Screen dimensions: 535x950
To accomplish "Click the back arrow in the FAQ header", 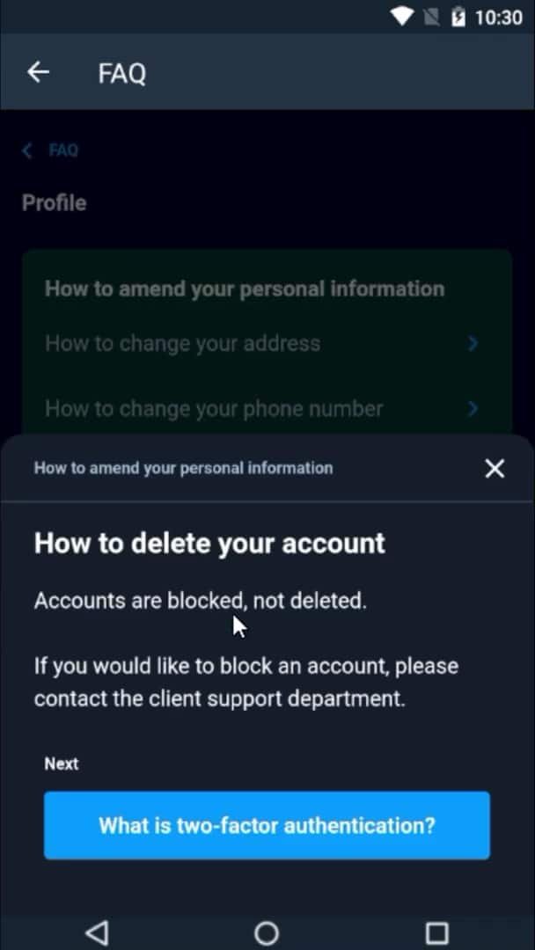I will point(38,72).
